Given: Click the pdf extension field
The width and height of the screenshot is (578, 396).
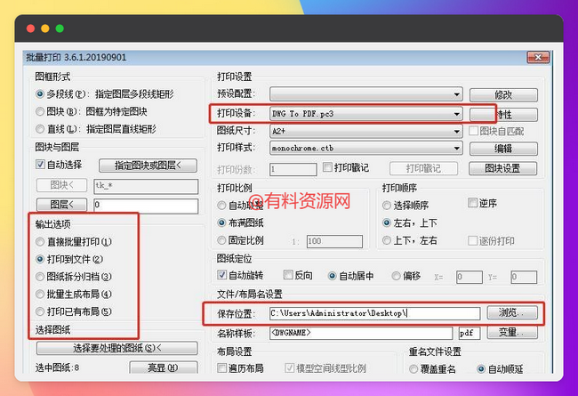Looking at the screenshot, I should 470,333.
